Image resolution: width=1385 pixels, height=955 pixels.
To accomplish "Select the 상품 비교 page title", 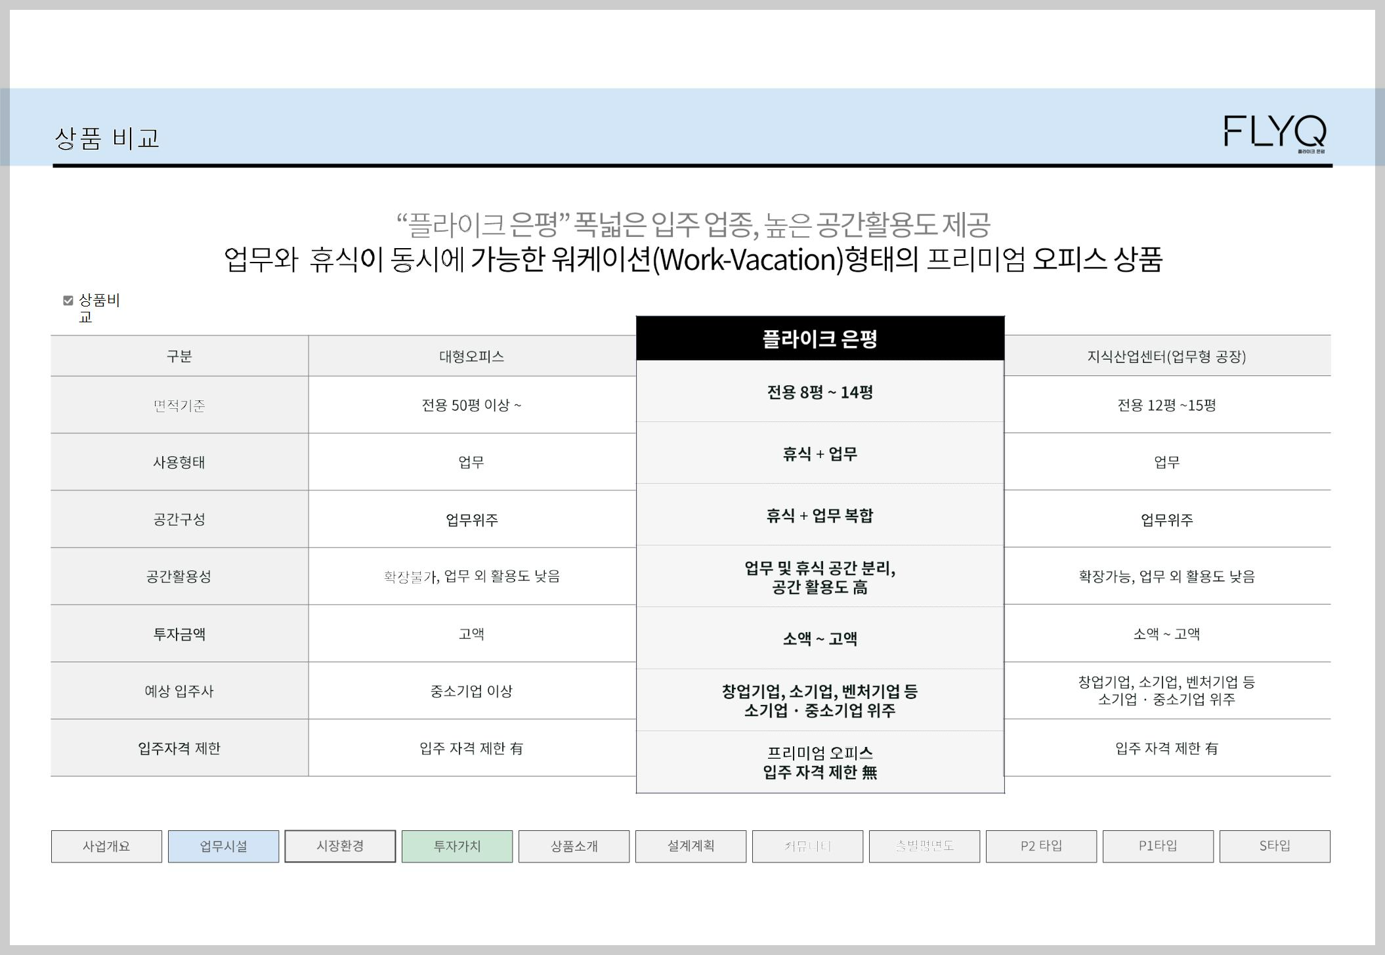I will 107,138.
